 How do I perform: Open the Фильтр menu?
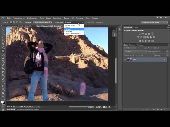pos(66,18)
